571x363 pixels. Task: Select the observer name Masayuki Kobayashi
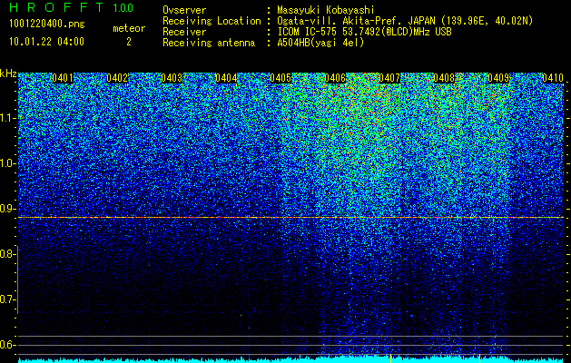point(326,10)
